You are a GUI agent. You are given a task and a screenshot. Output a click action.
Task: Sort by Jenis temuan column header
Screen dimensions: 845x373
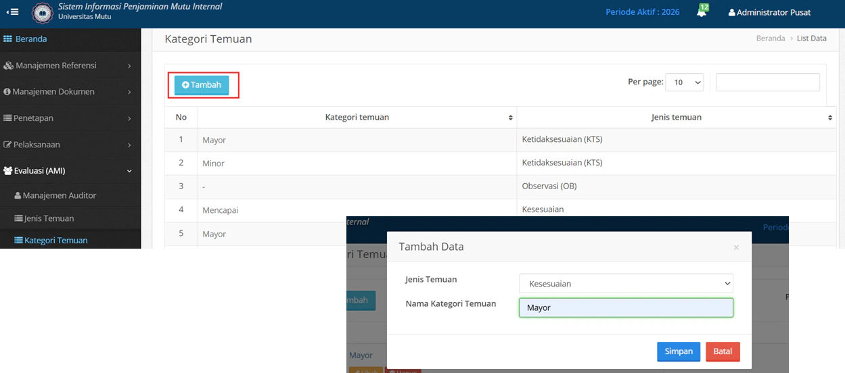point(677,118)
